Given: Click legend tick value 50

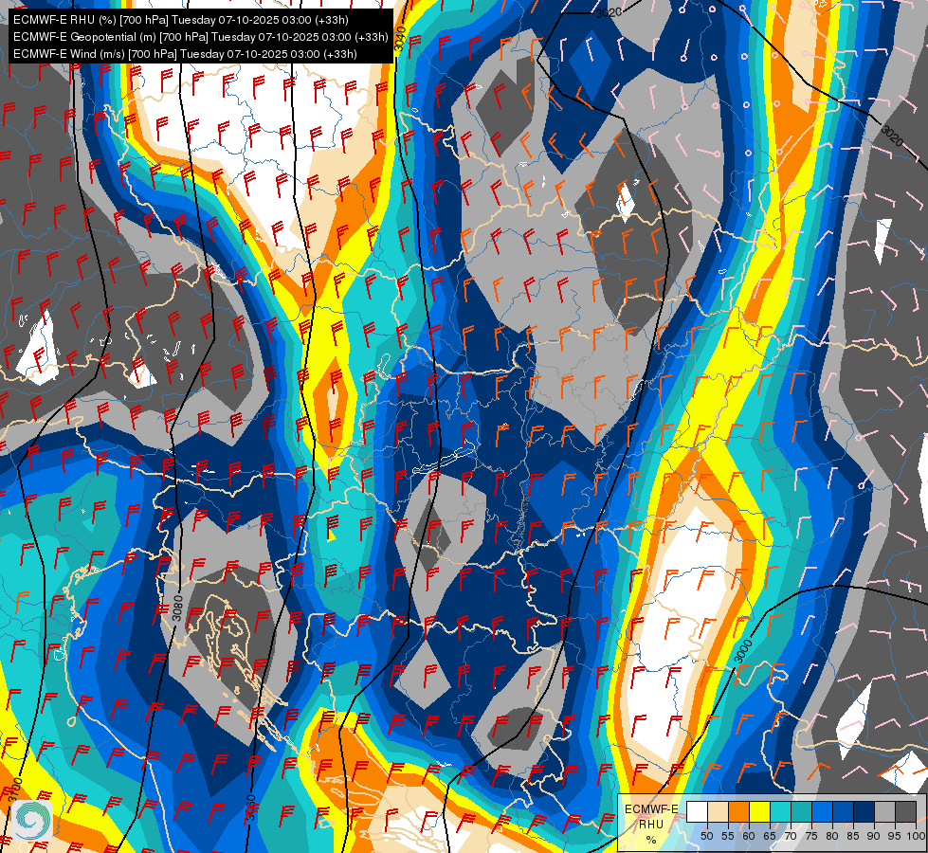Looking at the screenshot, I should click(706, 836).
